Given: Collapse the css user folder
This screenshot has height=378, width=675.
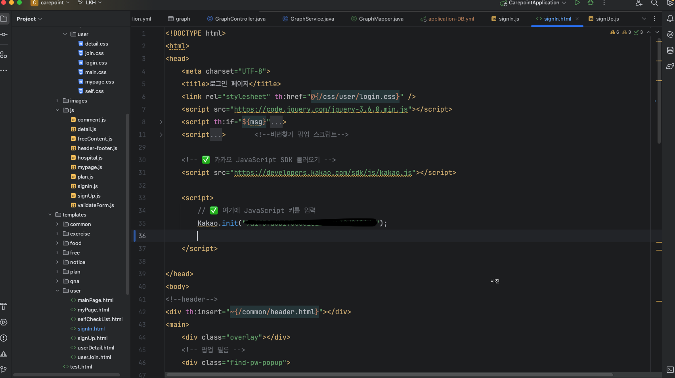Looking at the screenshot, I should (x=65, y=34).
